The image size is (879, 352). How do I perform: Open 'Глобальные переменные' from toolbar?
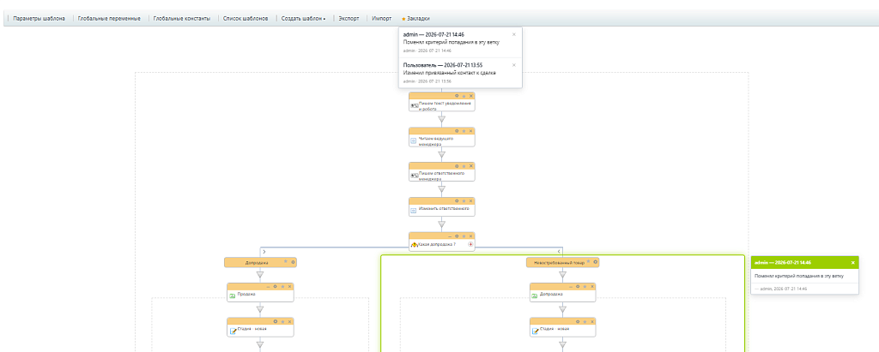pyautogui.click(x=109, y=19)
